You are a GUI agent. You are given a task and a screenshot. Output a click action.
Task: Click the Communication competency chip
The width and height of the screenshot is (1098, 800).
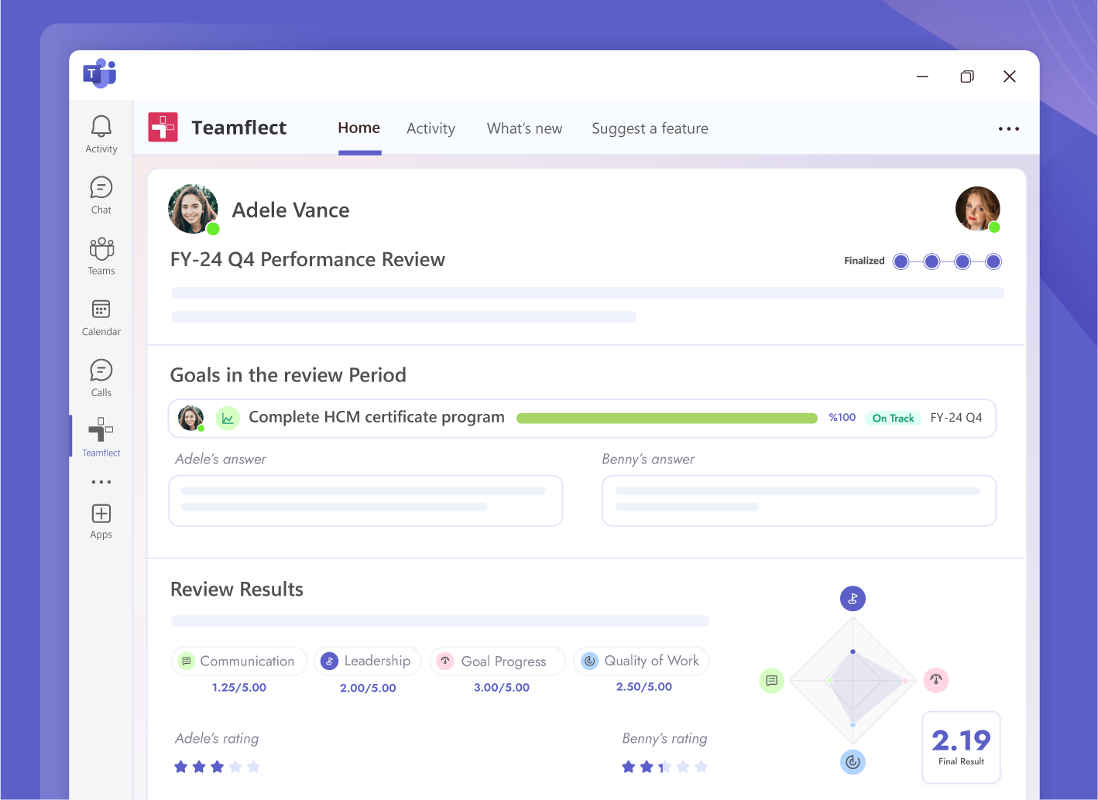tap(239, 662)
